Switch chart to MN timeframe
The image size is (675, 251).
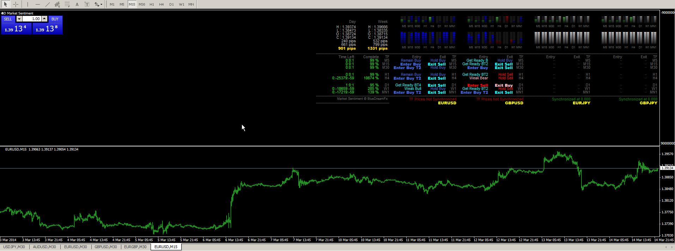coord(191,4)
